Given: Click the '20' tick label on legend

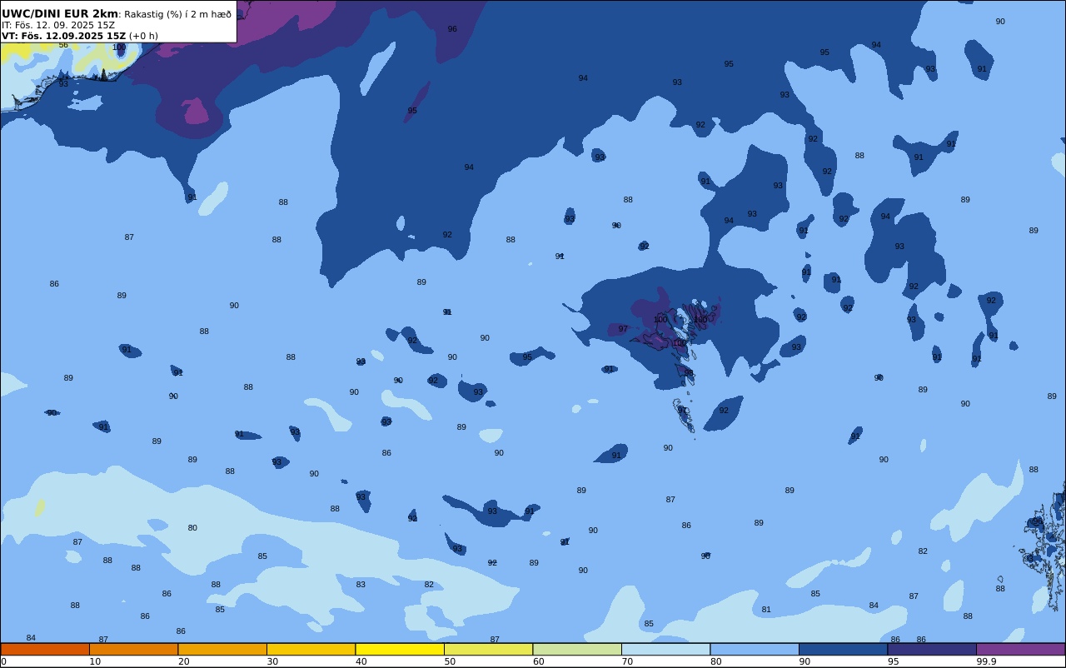Looking at the screenshot, I should (183, 661).
